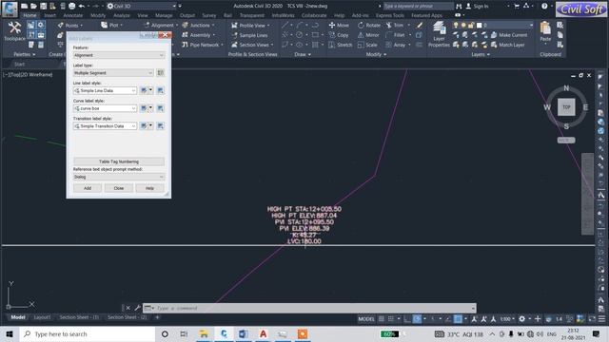Click the label type settings icon next to Multiple Segment
The height and width of the screenshot is (342, 609).
tap(160, 72)
